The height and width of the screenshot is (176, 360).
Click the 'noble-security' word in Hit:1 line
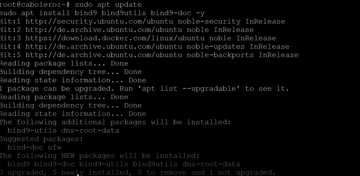click(x=209, y=22)
